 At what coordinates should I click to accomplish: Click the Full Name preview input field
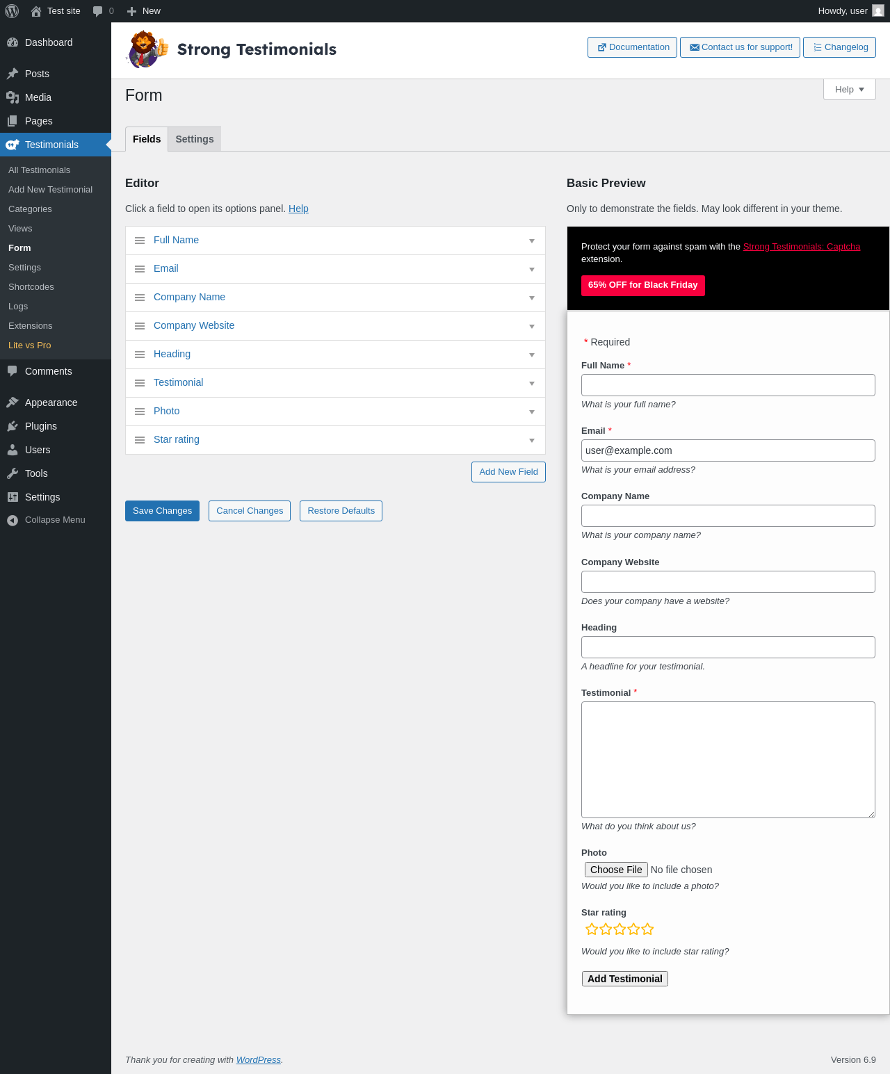[728, 385]
